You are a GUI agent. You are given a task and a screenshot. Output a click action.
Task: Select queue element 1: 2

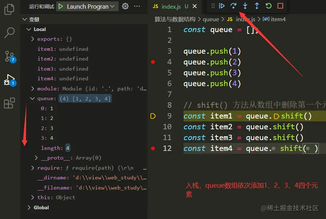click(47, 118)
